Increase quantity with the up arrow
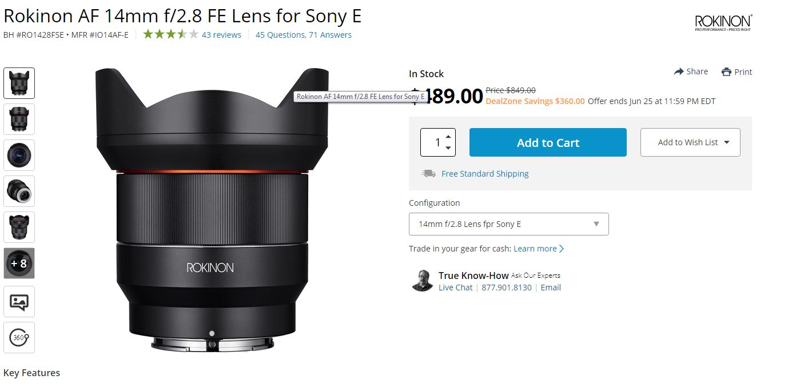Viewport: 800px width, 387px height. pyautogui.click(x=448, y=136)
